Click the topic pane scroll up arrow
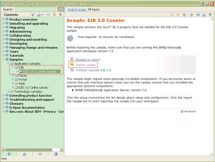Viewport: 215px width, 162px height. (212, 19)
